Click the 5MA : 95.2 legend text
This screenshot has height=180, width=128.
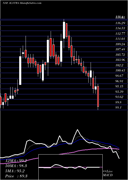pos(15,171)
